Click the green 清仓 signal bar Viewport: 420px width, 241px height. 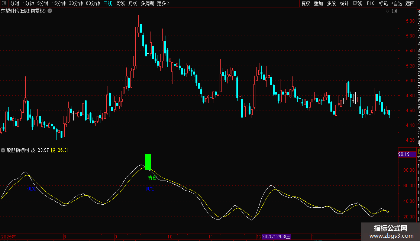[x=148, y=162]
